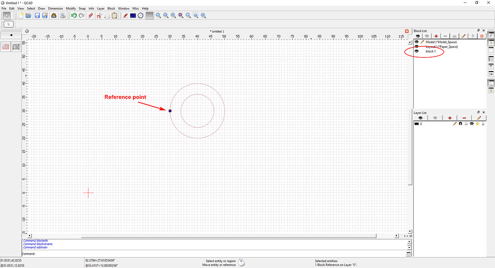Hide all blocks with the greyed eye button
The image size is (495, 268).
(x=427, y=36)
